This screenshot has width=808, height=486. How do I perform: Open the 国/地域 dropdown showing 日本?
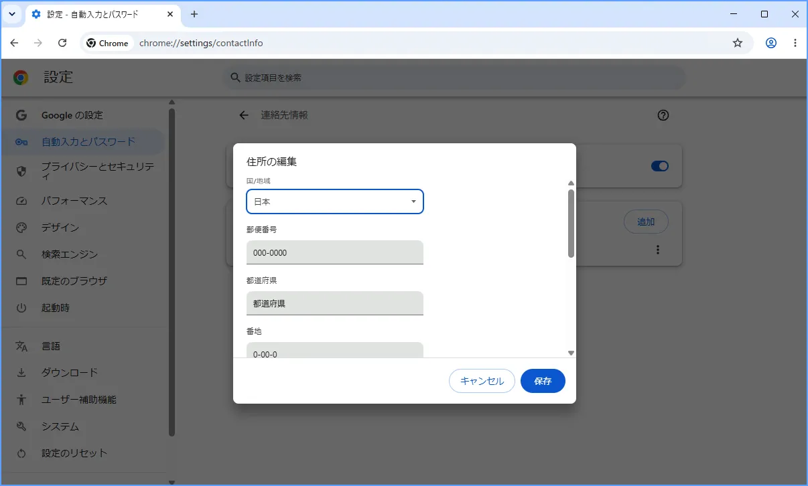coord(335,201)
